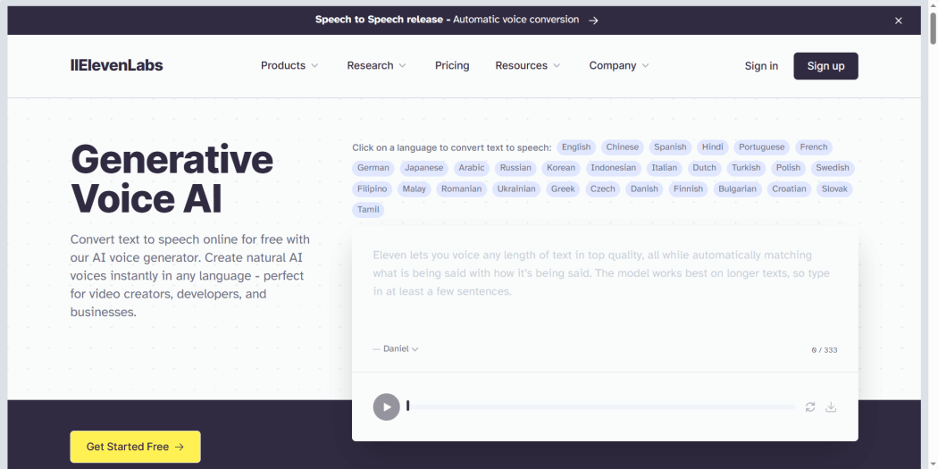
Task: Expand the Research menu
Action: [x=376, y=65]
